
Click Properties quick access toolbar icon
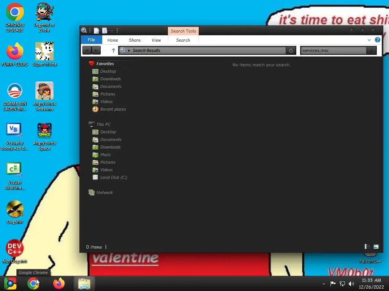tap(96, 31)
